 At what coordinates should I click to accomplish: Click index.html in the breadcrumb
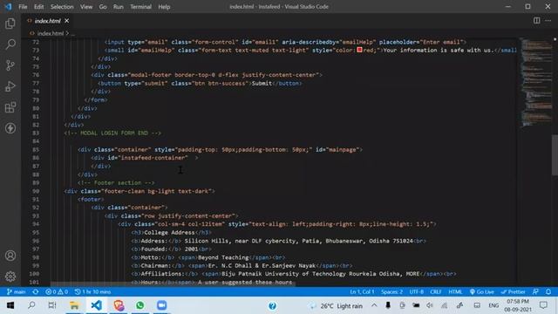click(50, 33)
